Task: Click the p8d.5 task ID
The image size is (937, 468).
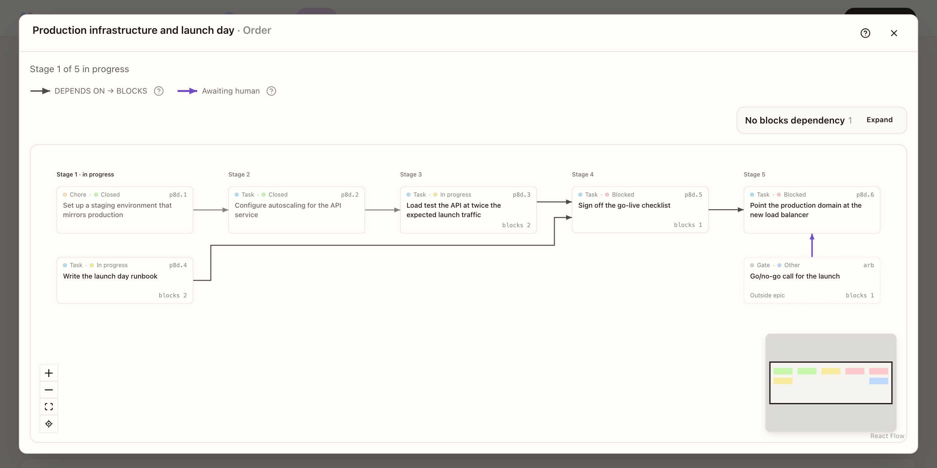Action: click(693, 195)
